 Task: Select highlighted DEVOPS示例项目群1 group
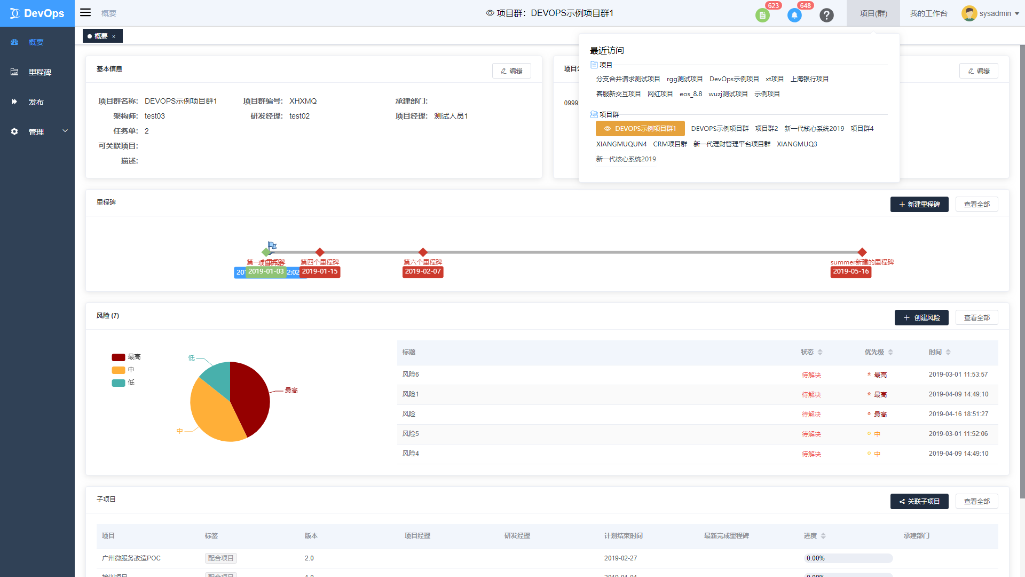pyautogui.click(x=640, y=129)
